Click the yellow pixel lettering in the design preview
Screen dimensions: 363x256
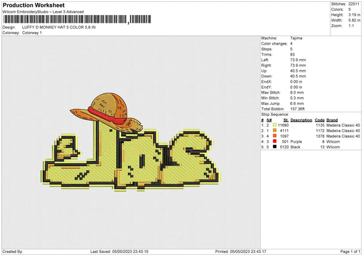point(130,159)
